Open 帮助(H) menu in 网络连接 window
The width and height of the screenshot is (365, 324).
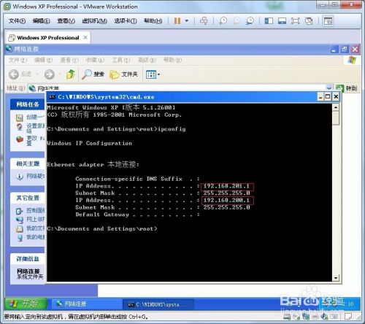pos(172,60)
